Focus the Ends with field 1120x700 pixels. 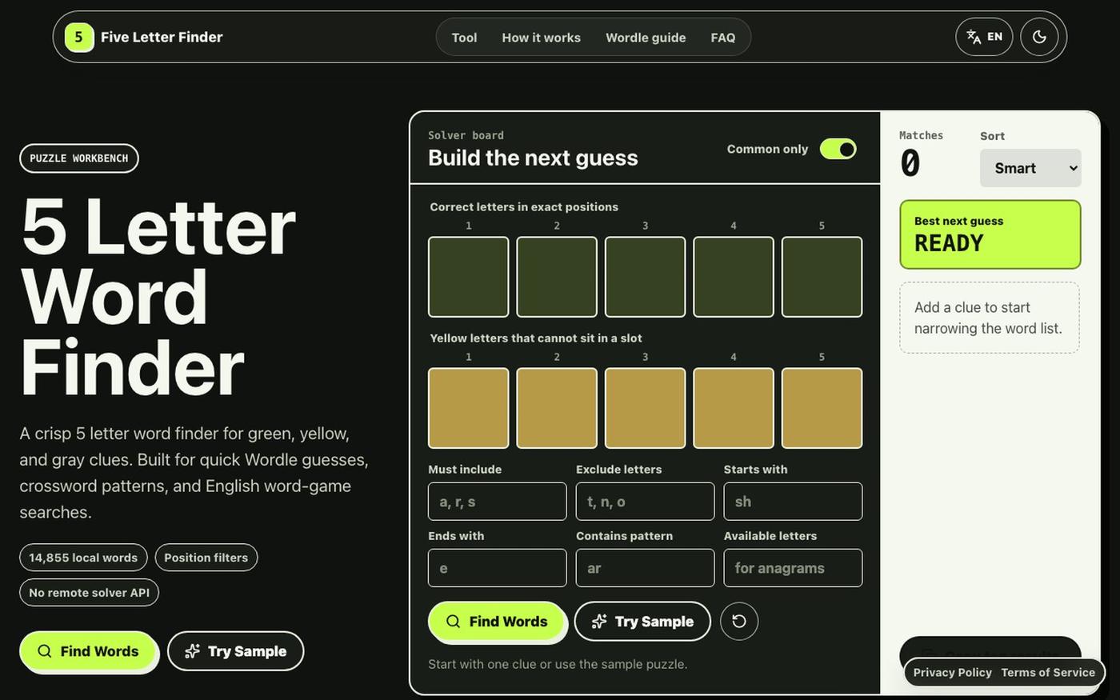tap(498, 568)
